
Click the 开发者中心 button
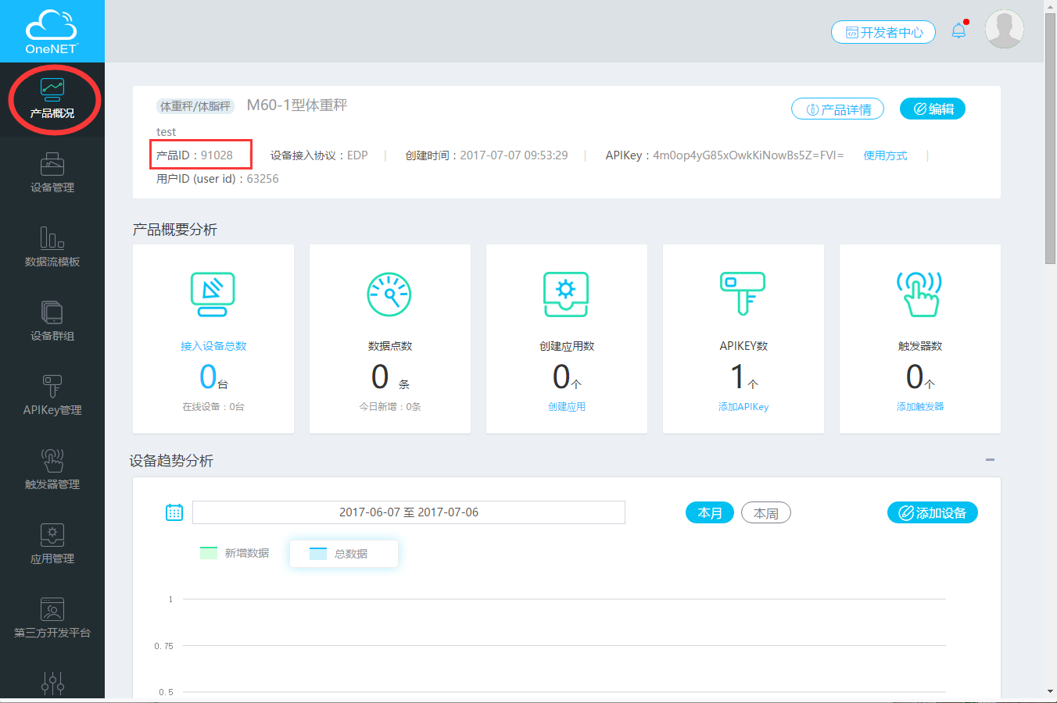[x=883, y=32]
